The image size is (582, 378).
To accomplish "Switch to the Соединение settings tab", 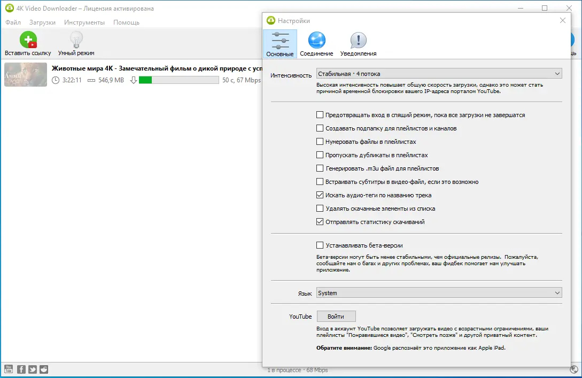I will pos(316,44).
